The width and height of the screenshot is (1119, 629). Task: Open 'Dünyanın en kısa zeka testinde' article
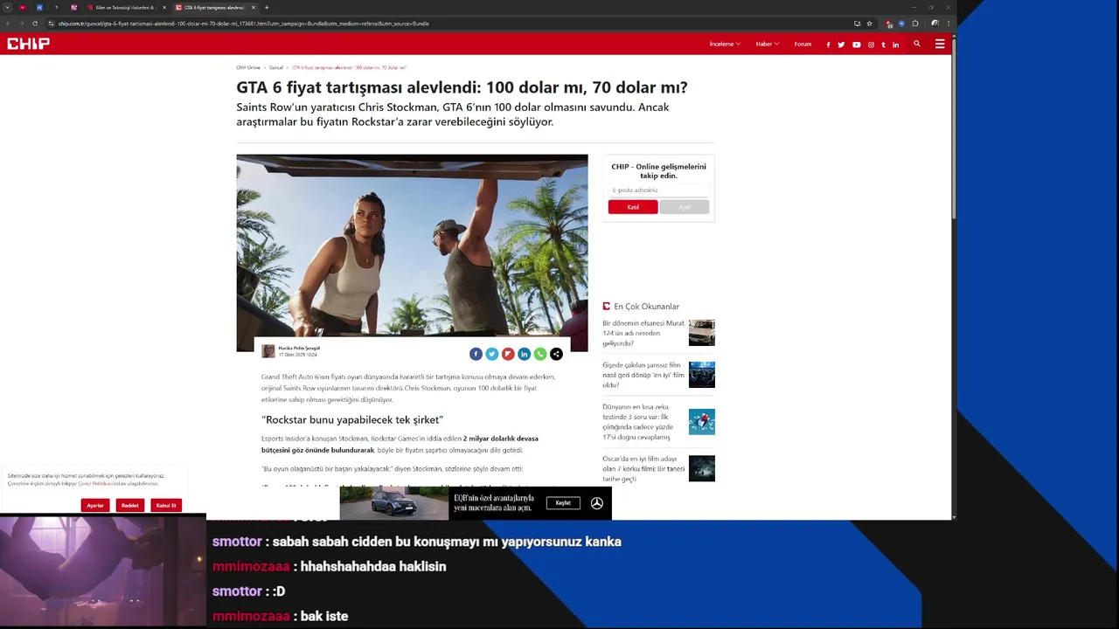pos(638,421)
